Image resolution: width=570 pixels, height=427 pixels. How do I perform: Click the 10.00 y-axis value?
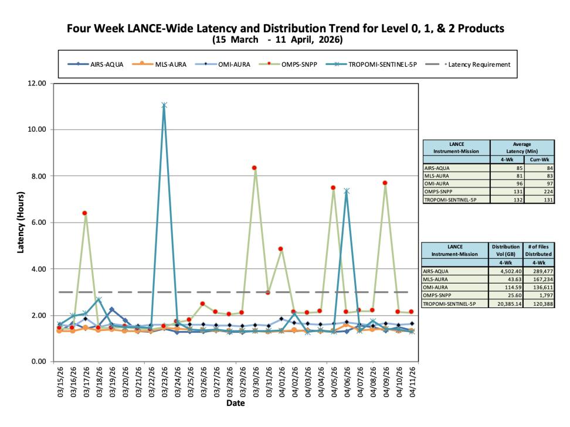(37, 129)
